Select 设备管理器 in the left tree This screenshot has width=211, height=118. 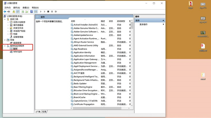coord(18,37)
